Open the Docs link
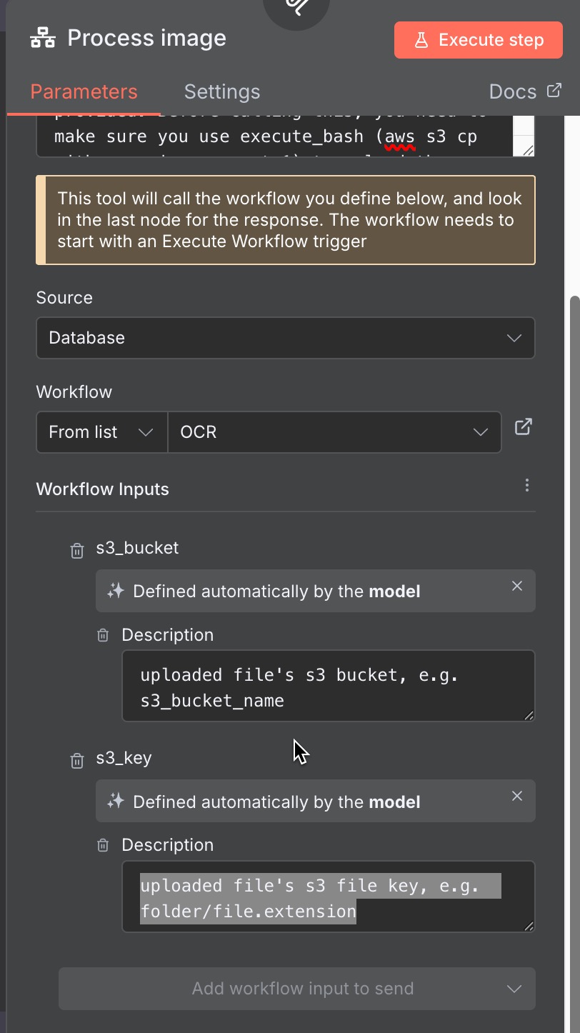Viewport: 580px width, 1033px height. [526, 91]
